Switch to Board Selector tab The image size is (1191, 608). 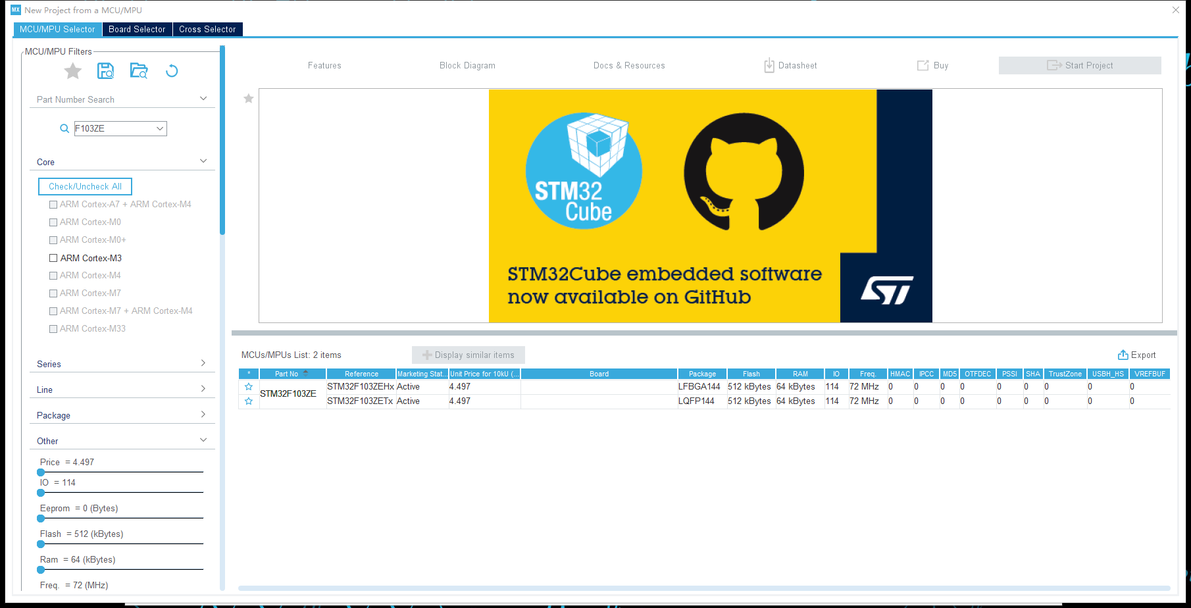(137, 30)
